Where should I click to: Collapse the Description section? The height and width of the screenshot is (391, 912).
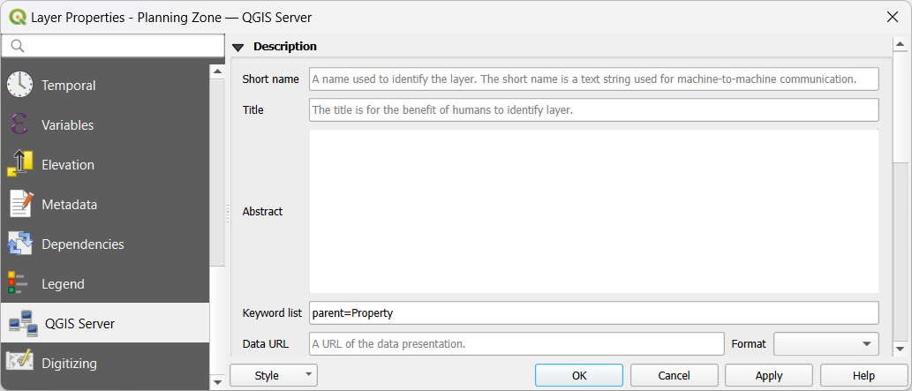(x=237, y=47)
